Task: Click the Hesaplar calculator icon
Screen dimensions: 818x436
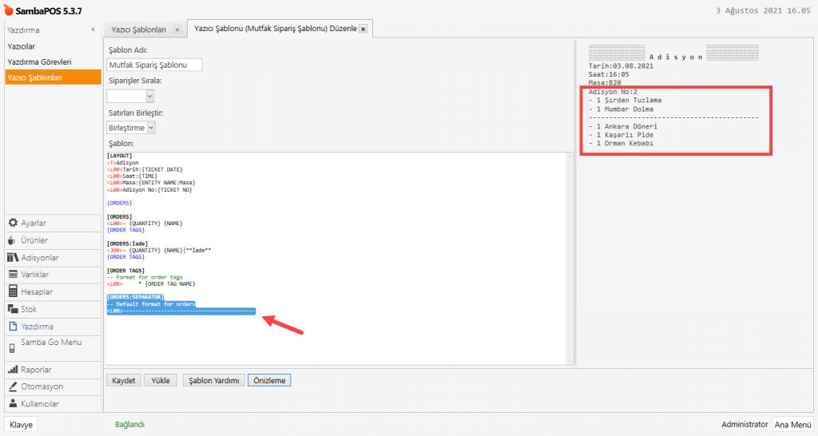Action: pos(13,292)
